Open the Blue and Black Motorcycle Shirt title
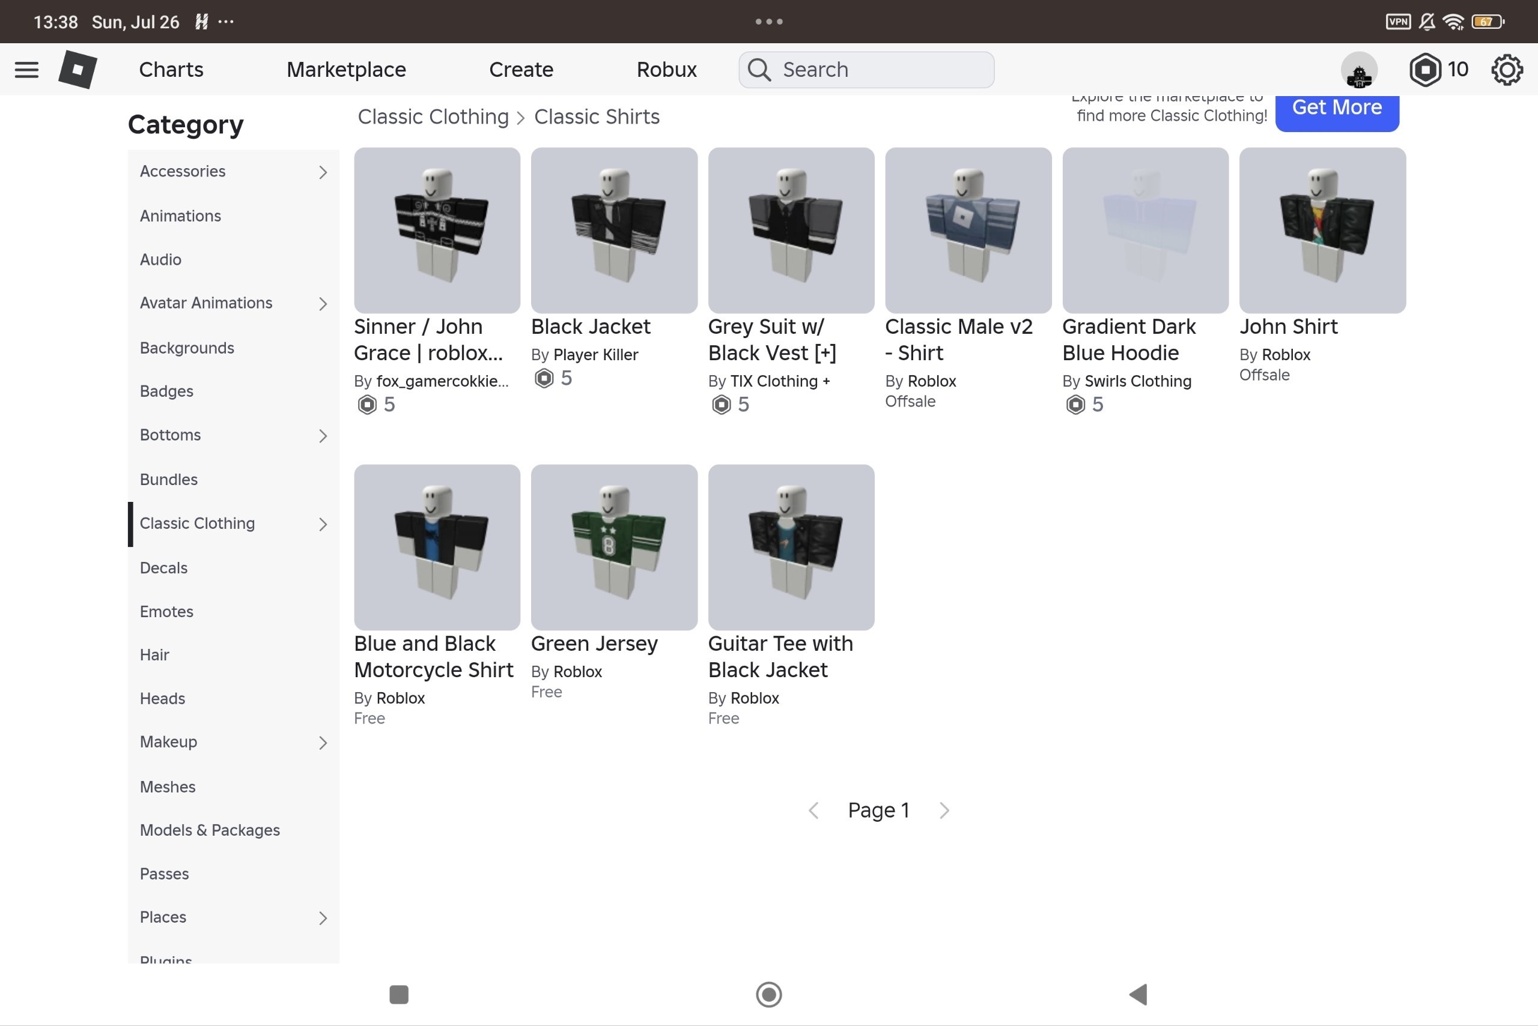The width and height of the screenshot is (1538, 1026). [433, 657]
